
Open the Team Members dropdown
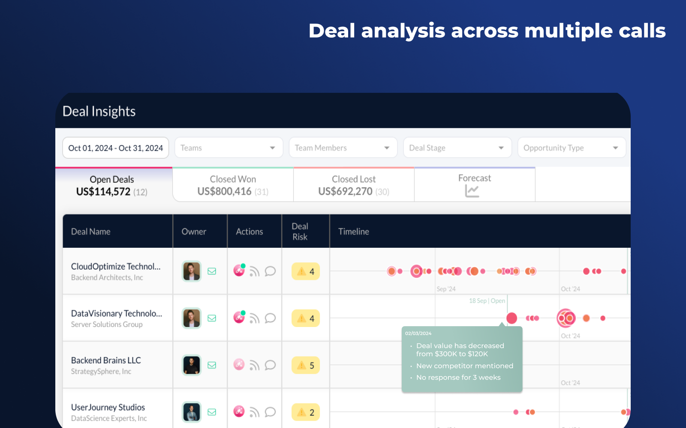[343, 148]
